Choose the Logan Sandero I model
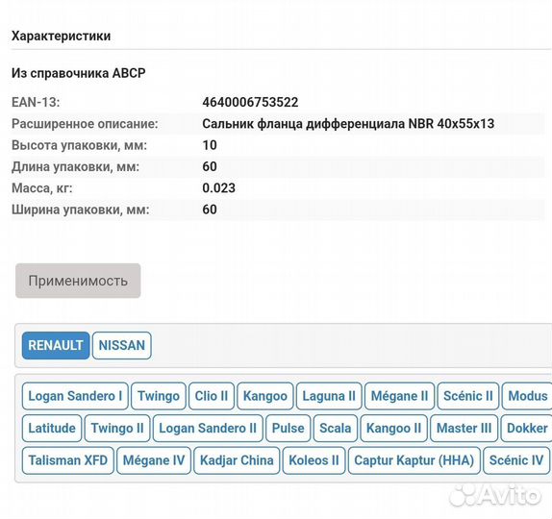Image resolution: width=552 pixels, height=519 pixels. click(75, 396)
